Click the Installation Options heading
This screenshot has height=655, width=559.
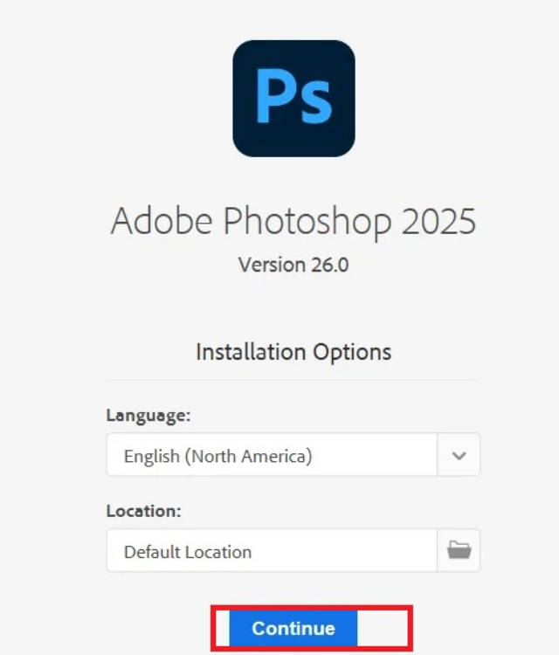tap(293, 352)
